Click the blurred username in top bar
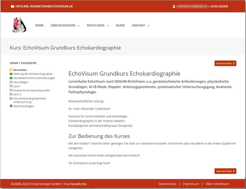 point(193,6)
